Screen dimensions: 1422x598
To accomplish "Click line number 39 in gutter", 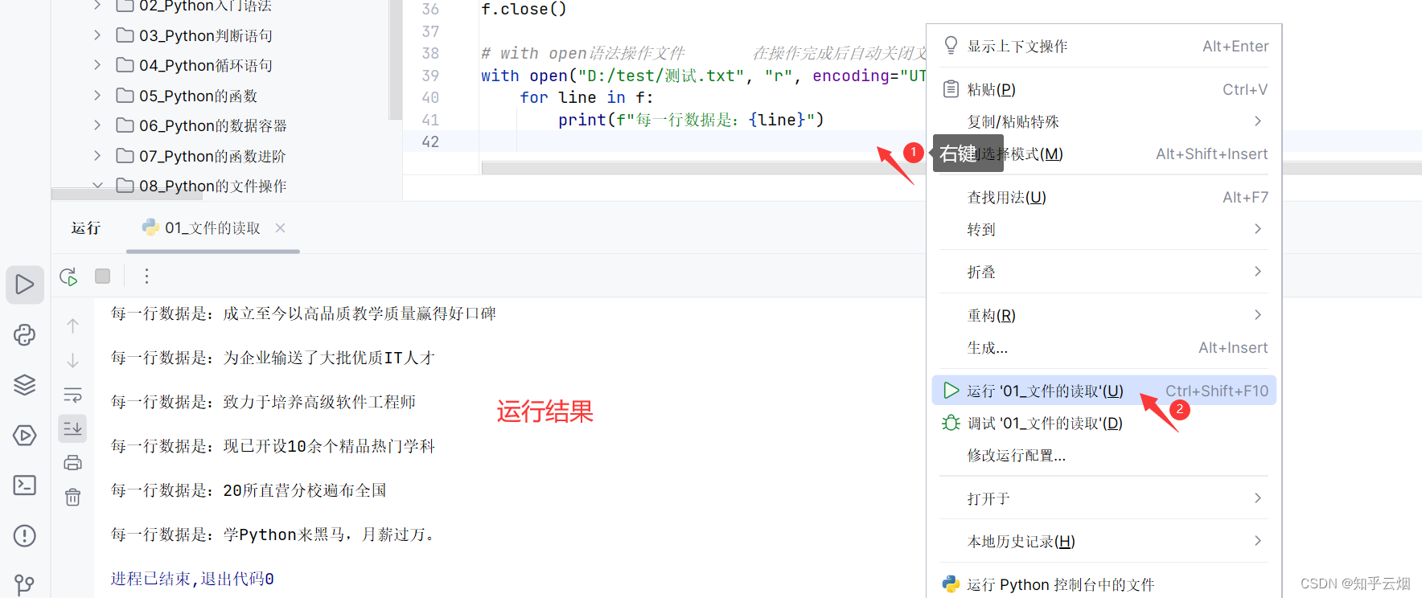I will tap(430, 76).
